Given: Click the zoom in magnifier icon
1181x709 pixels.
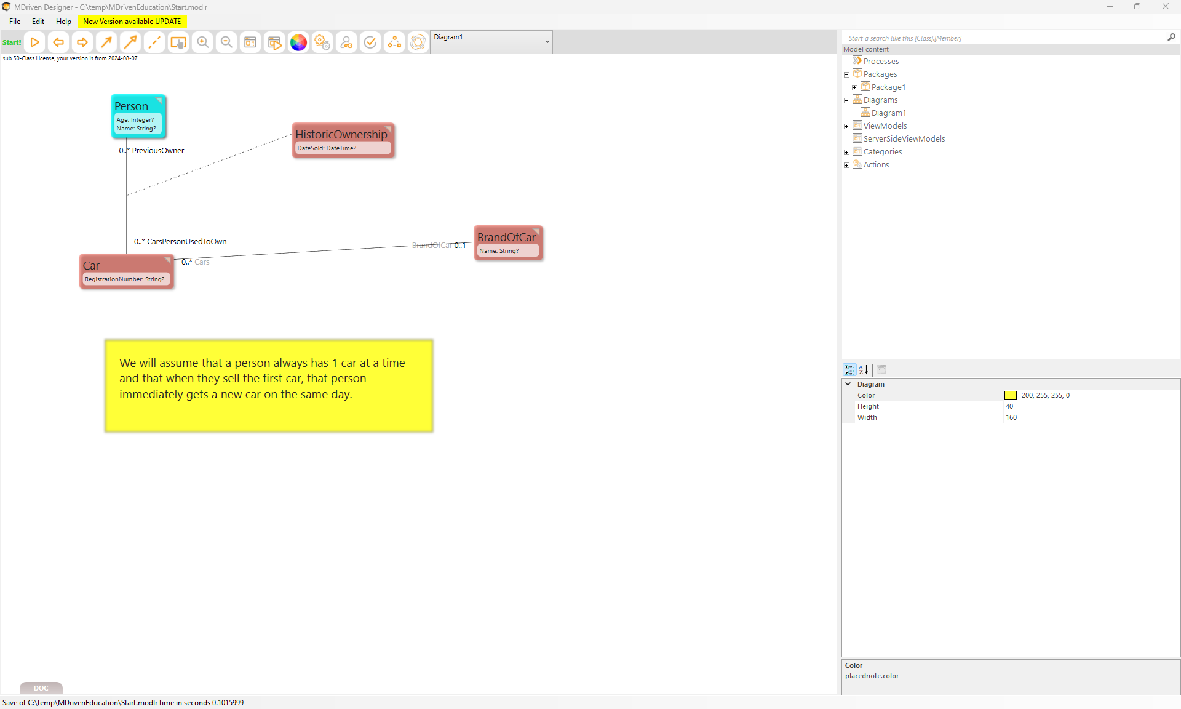Looking at the screenshot, I should click(202, 42).
